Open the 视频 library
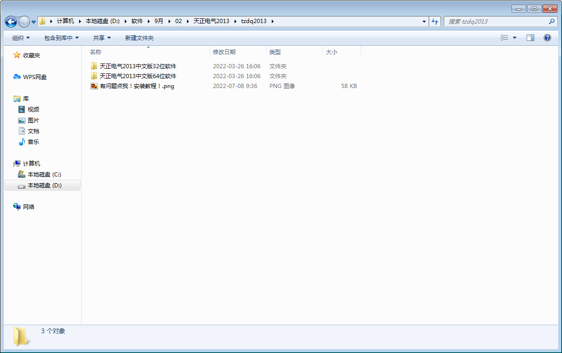This screenshot has width=562, height=353. [33, 110]
